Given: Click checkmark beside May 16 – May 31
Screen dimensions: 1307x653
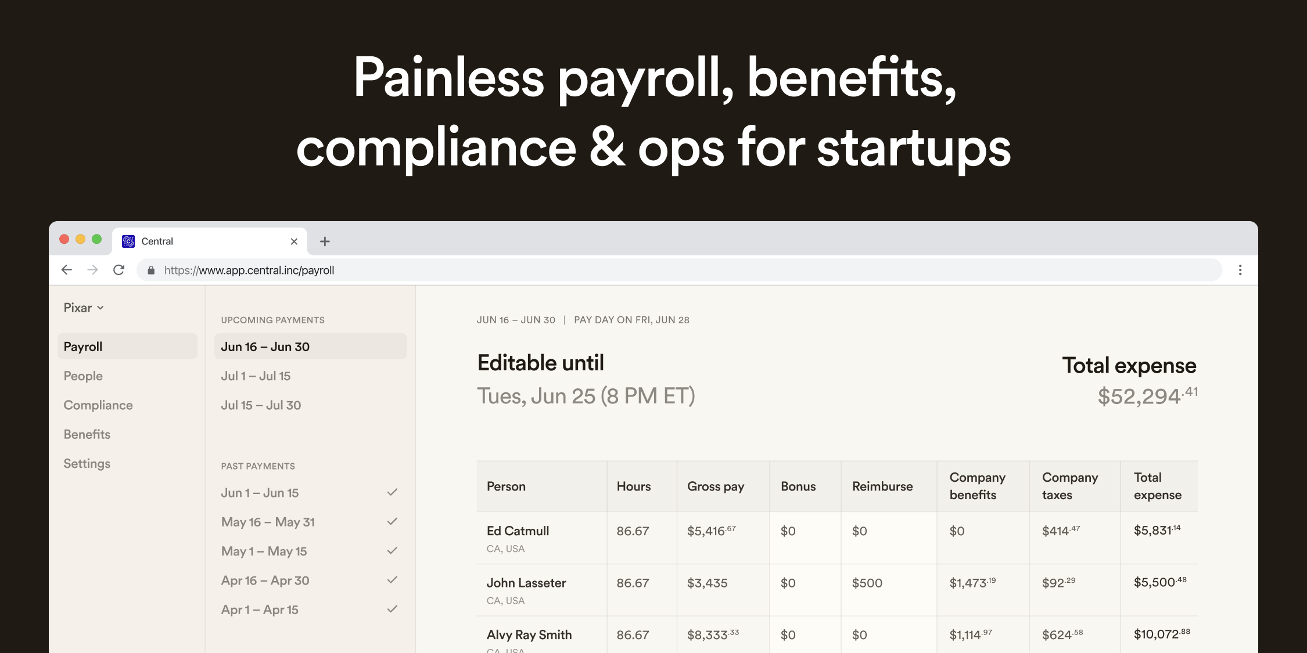Looking at the screenshot, I should point(392,521).
